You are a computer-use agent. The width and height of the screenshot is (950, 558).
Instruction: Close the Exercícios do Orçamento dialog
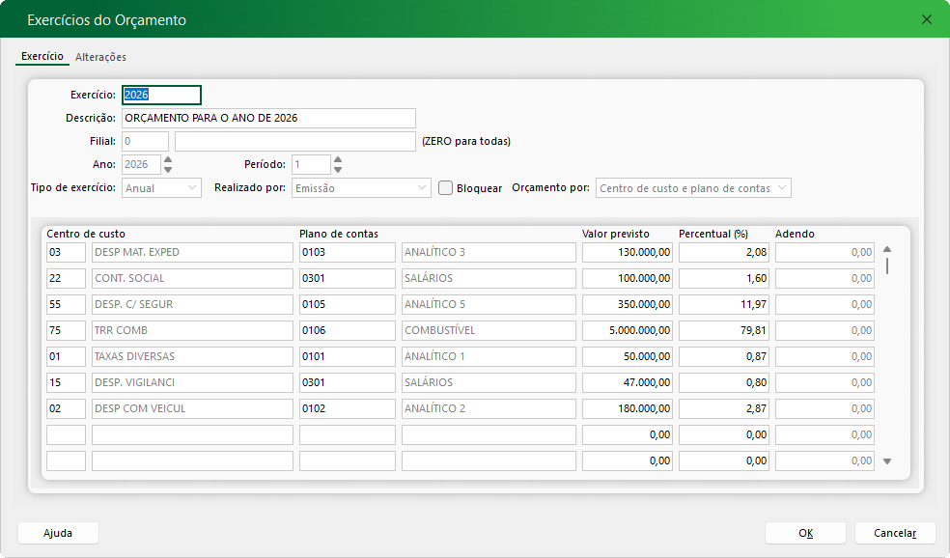point(927,19)
